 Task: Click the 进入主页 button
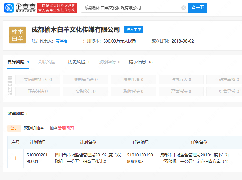(134, 29)
